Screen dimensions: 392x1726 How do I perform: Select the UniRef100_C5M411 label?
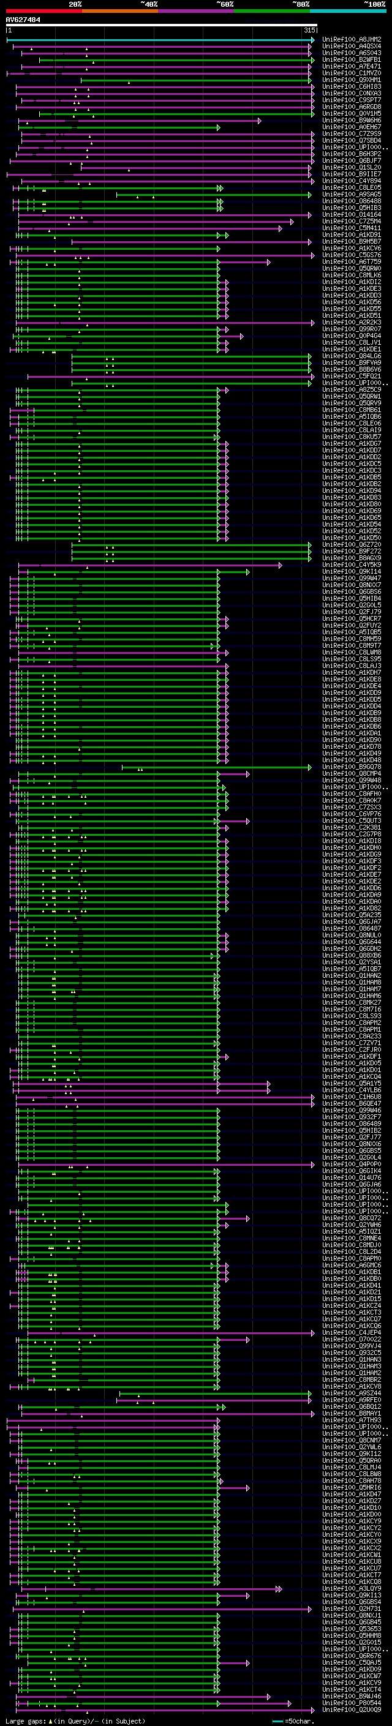coord(352,228)
